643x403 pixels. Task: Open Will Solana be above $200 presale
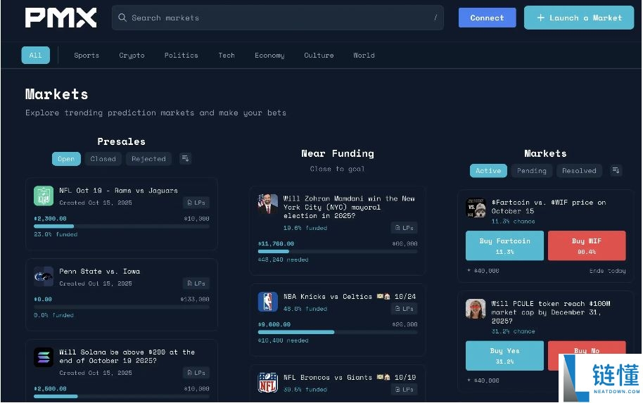pyautogui.click(x=127, y=357)
